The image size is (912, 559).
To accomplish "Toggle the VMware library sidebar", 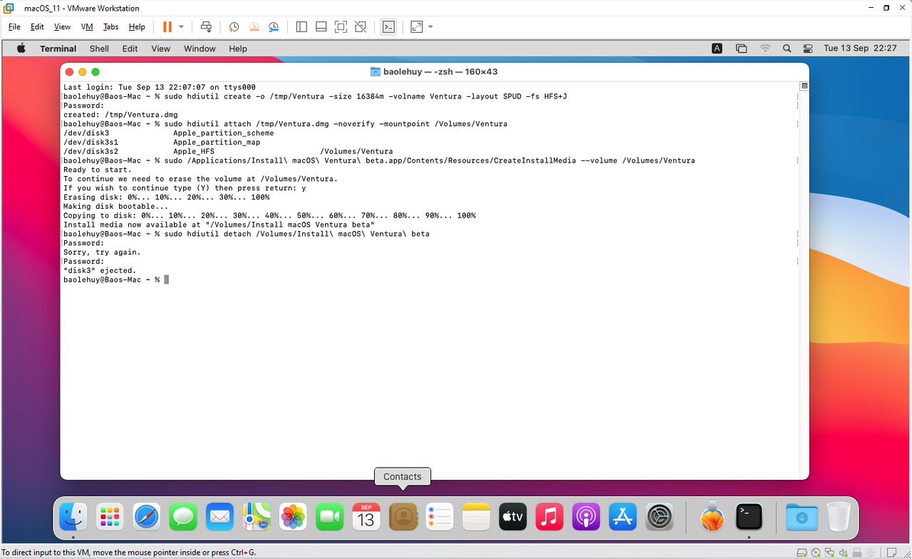I will [x=301, y=27].
